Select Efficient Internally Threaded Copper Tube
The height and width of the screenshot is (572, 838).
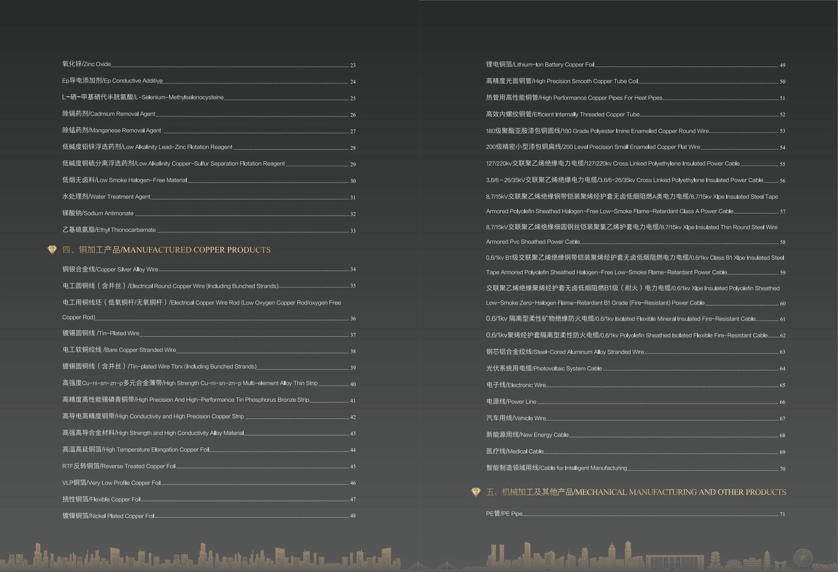[563, 114]
